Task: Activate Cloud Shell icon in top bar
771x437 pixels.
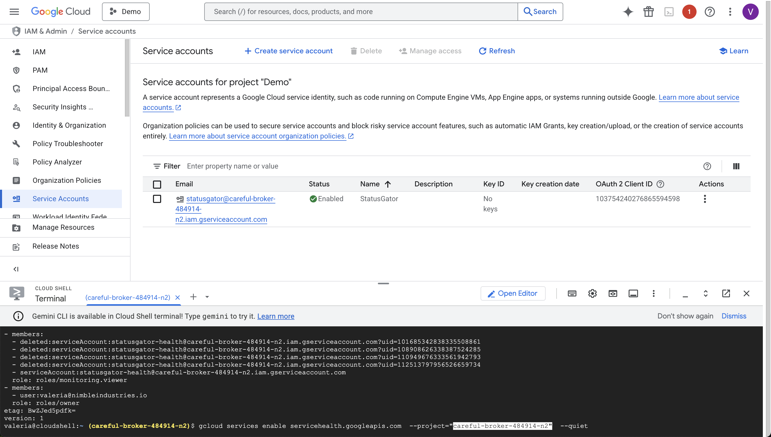Action: click(669, 12)
